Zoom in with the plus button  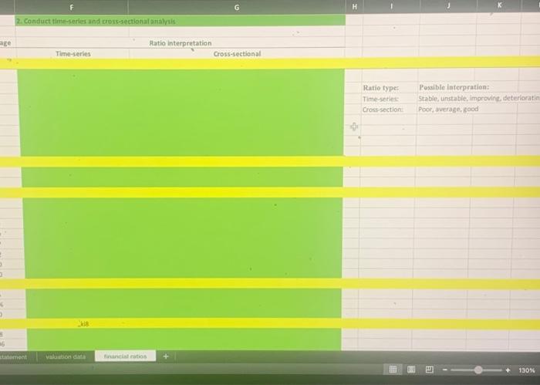point(508,370)
